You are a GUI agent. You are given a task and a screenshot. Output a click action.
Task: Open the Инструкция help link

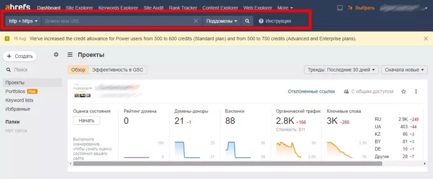[275, 21]
